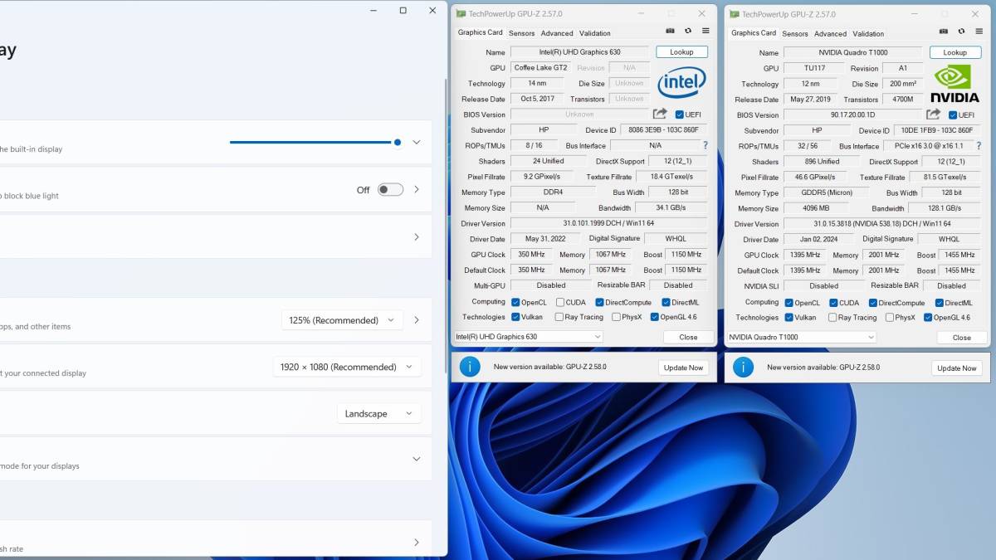
Task: Open scale settings chevron beside 125% dropdown
Action: (417, 320)
